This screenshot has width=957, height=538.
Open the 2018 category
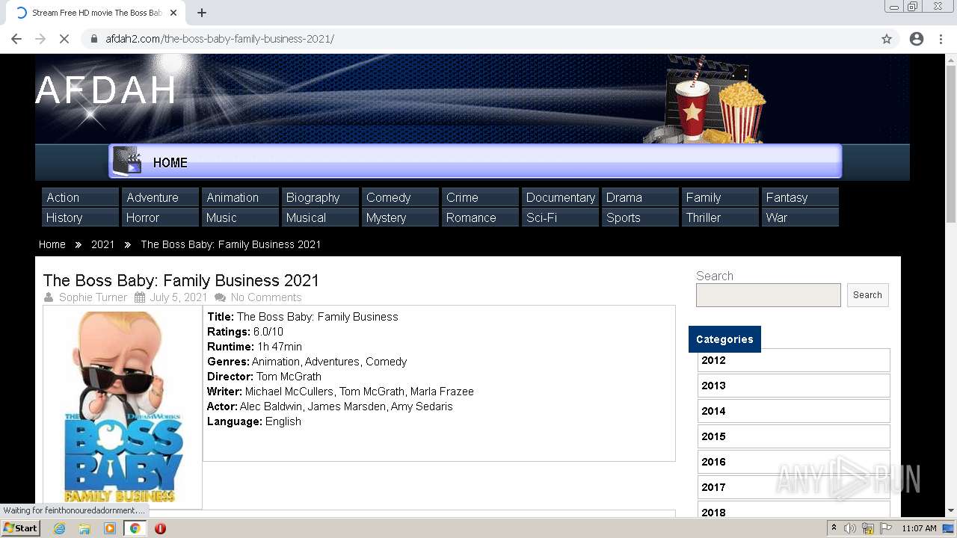point(794,510)
